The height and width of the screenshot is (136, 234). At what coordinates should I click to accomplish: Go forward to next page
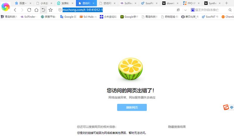22,10
